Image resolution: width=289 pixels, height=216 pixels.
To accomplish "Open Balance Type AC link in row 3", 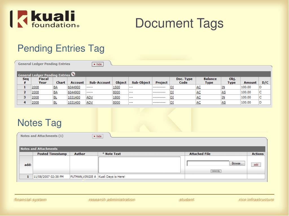I will point(198,97).
